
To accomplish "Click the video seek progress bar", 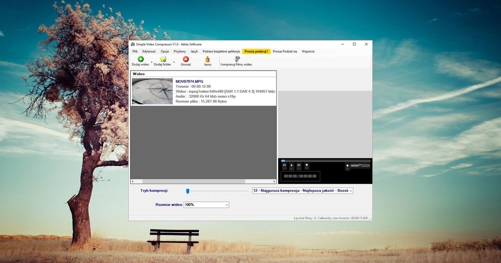I will pos(326,160).
